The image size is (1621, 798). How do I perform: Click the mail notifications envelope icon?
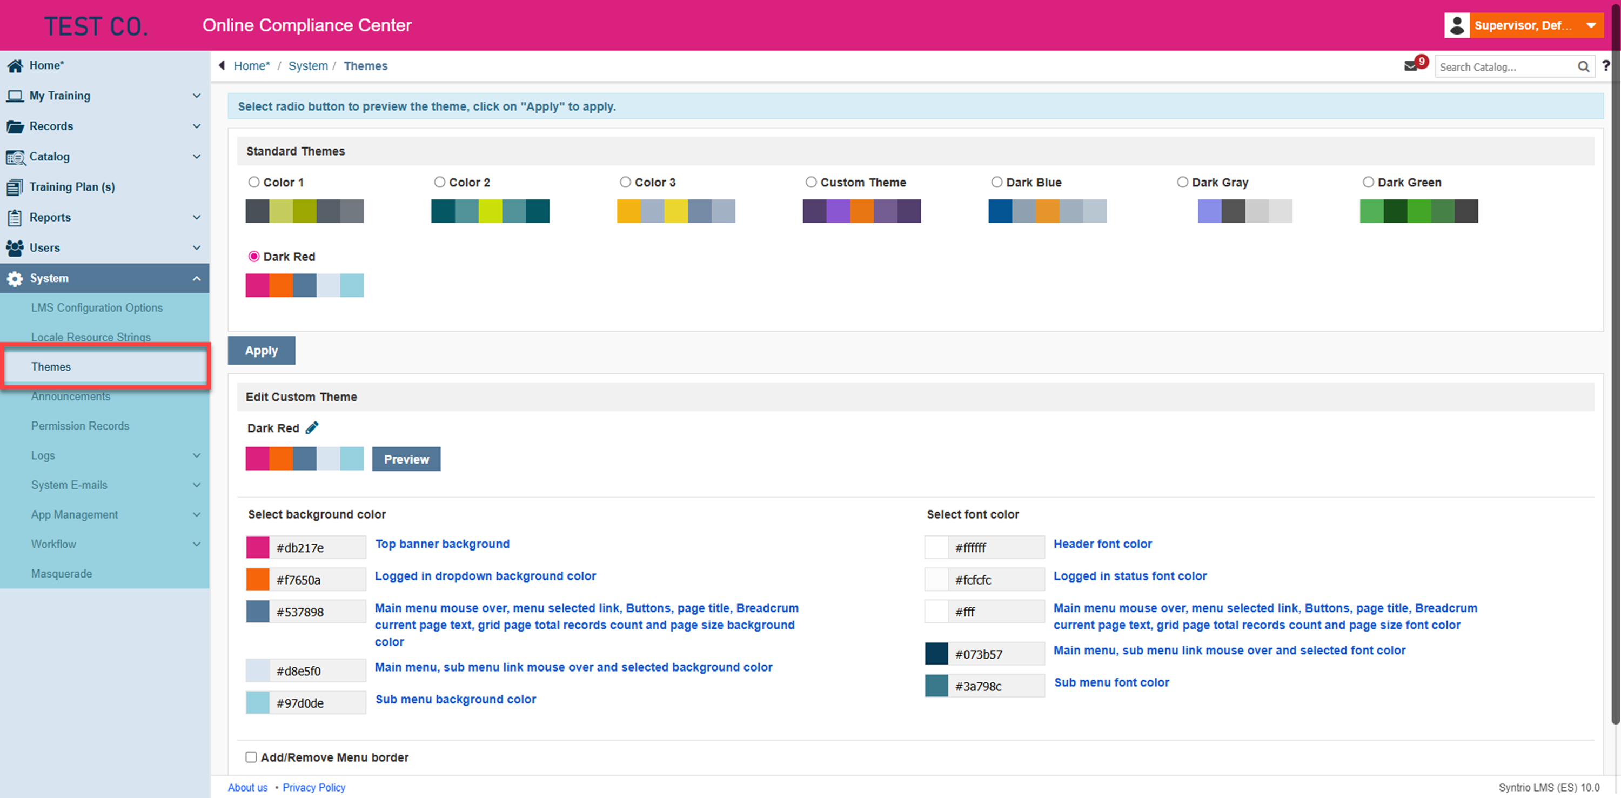tap(1411, 66)
